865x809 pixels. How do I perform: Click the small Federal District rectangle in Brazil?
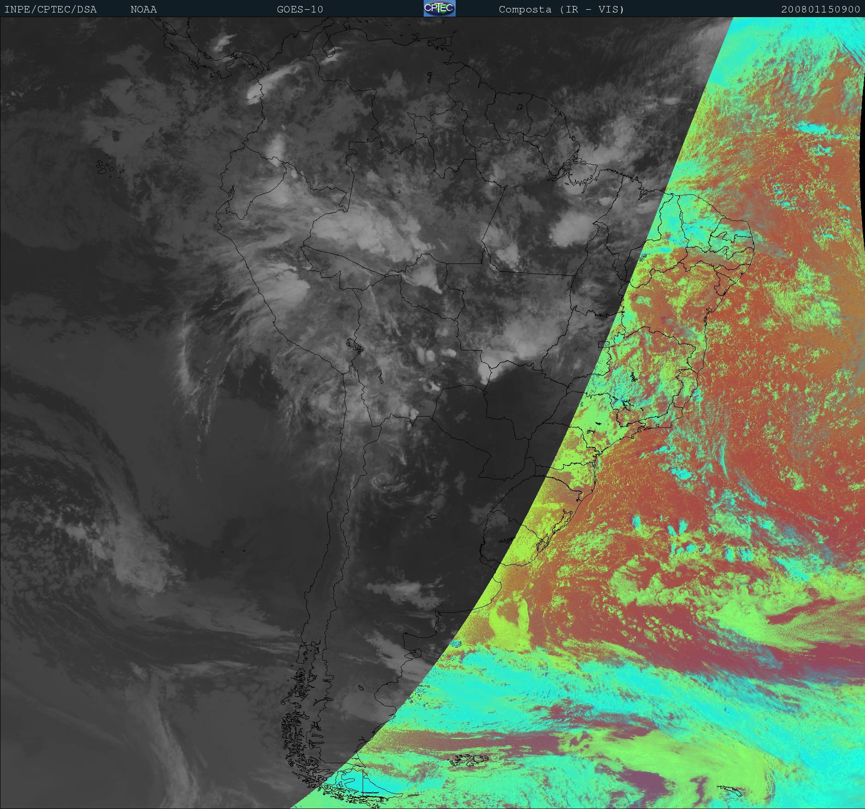click(603, 343)
